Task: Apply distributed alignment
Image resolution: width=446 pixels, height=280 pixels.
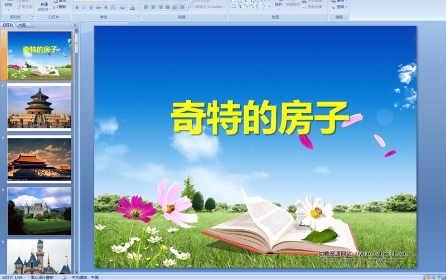Action: (x=174, y=7)
